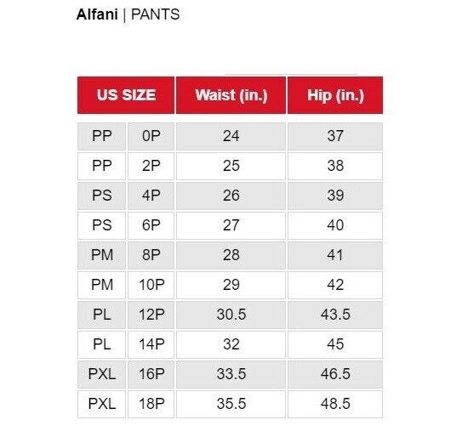Select the 14P size cell
This screenshot has width=462, height=437.
tap(151, 344)
